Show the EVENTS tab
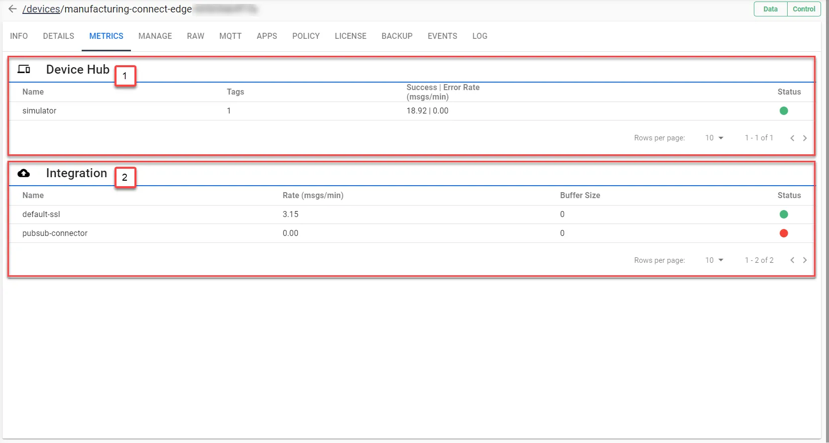 click(x=442, y=36)
